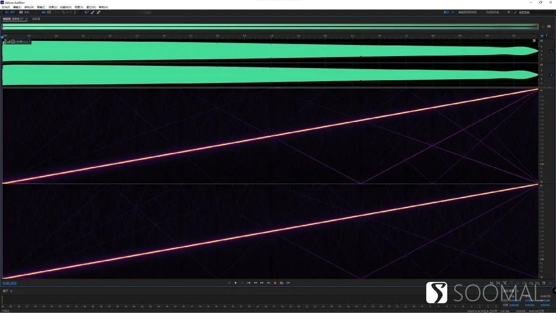This screenshot has height=313, width=556.
Task: Expand the workspace overflow chevron
Action: click(509, 12)
